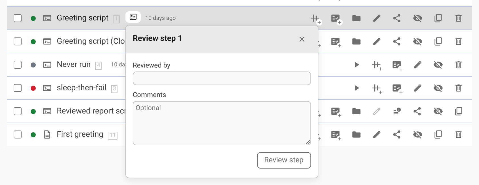Duplicate the Reviewed report script entry
Image resolution: width=479 pixels, height=185 pixels.
tap(459, 112)
